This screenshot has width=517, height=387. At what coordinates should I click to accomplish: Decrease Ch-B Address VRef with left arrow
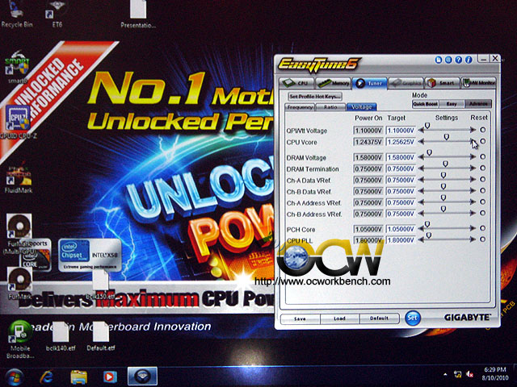[x=421, y=214]
